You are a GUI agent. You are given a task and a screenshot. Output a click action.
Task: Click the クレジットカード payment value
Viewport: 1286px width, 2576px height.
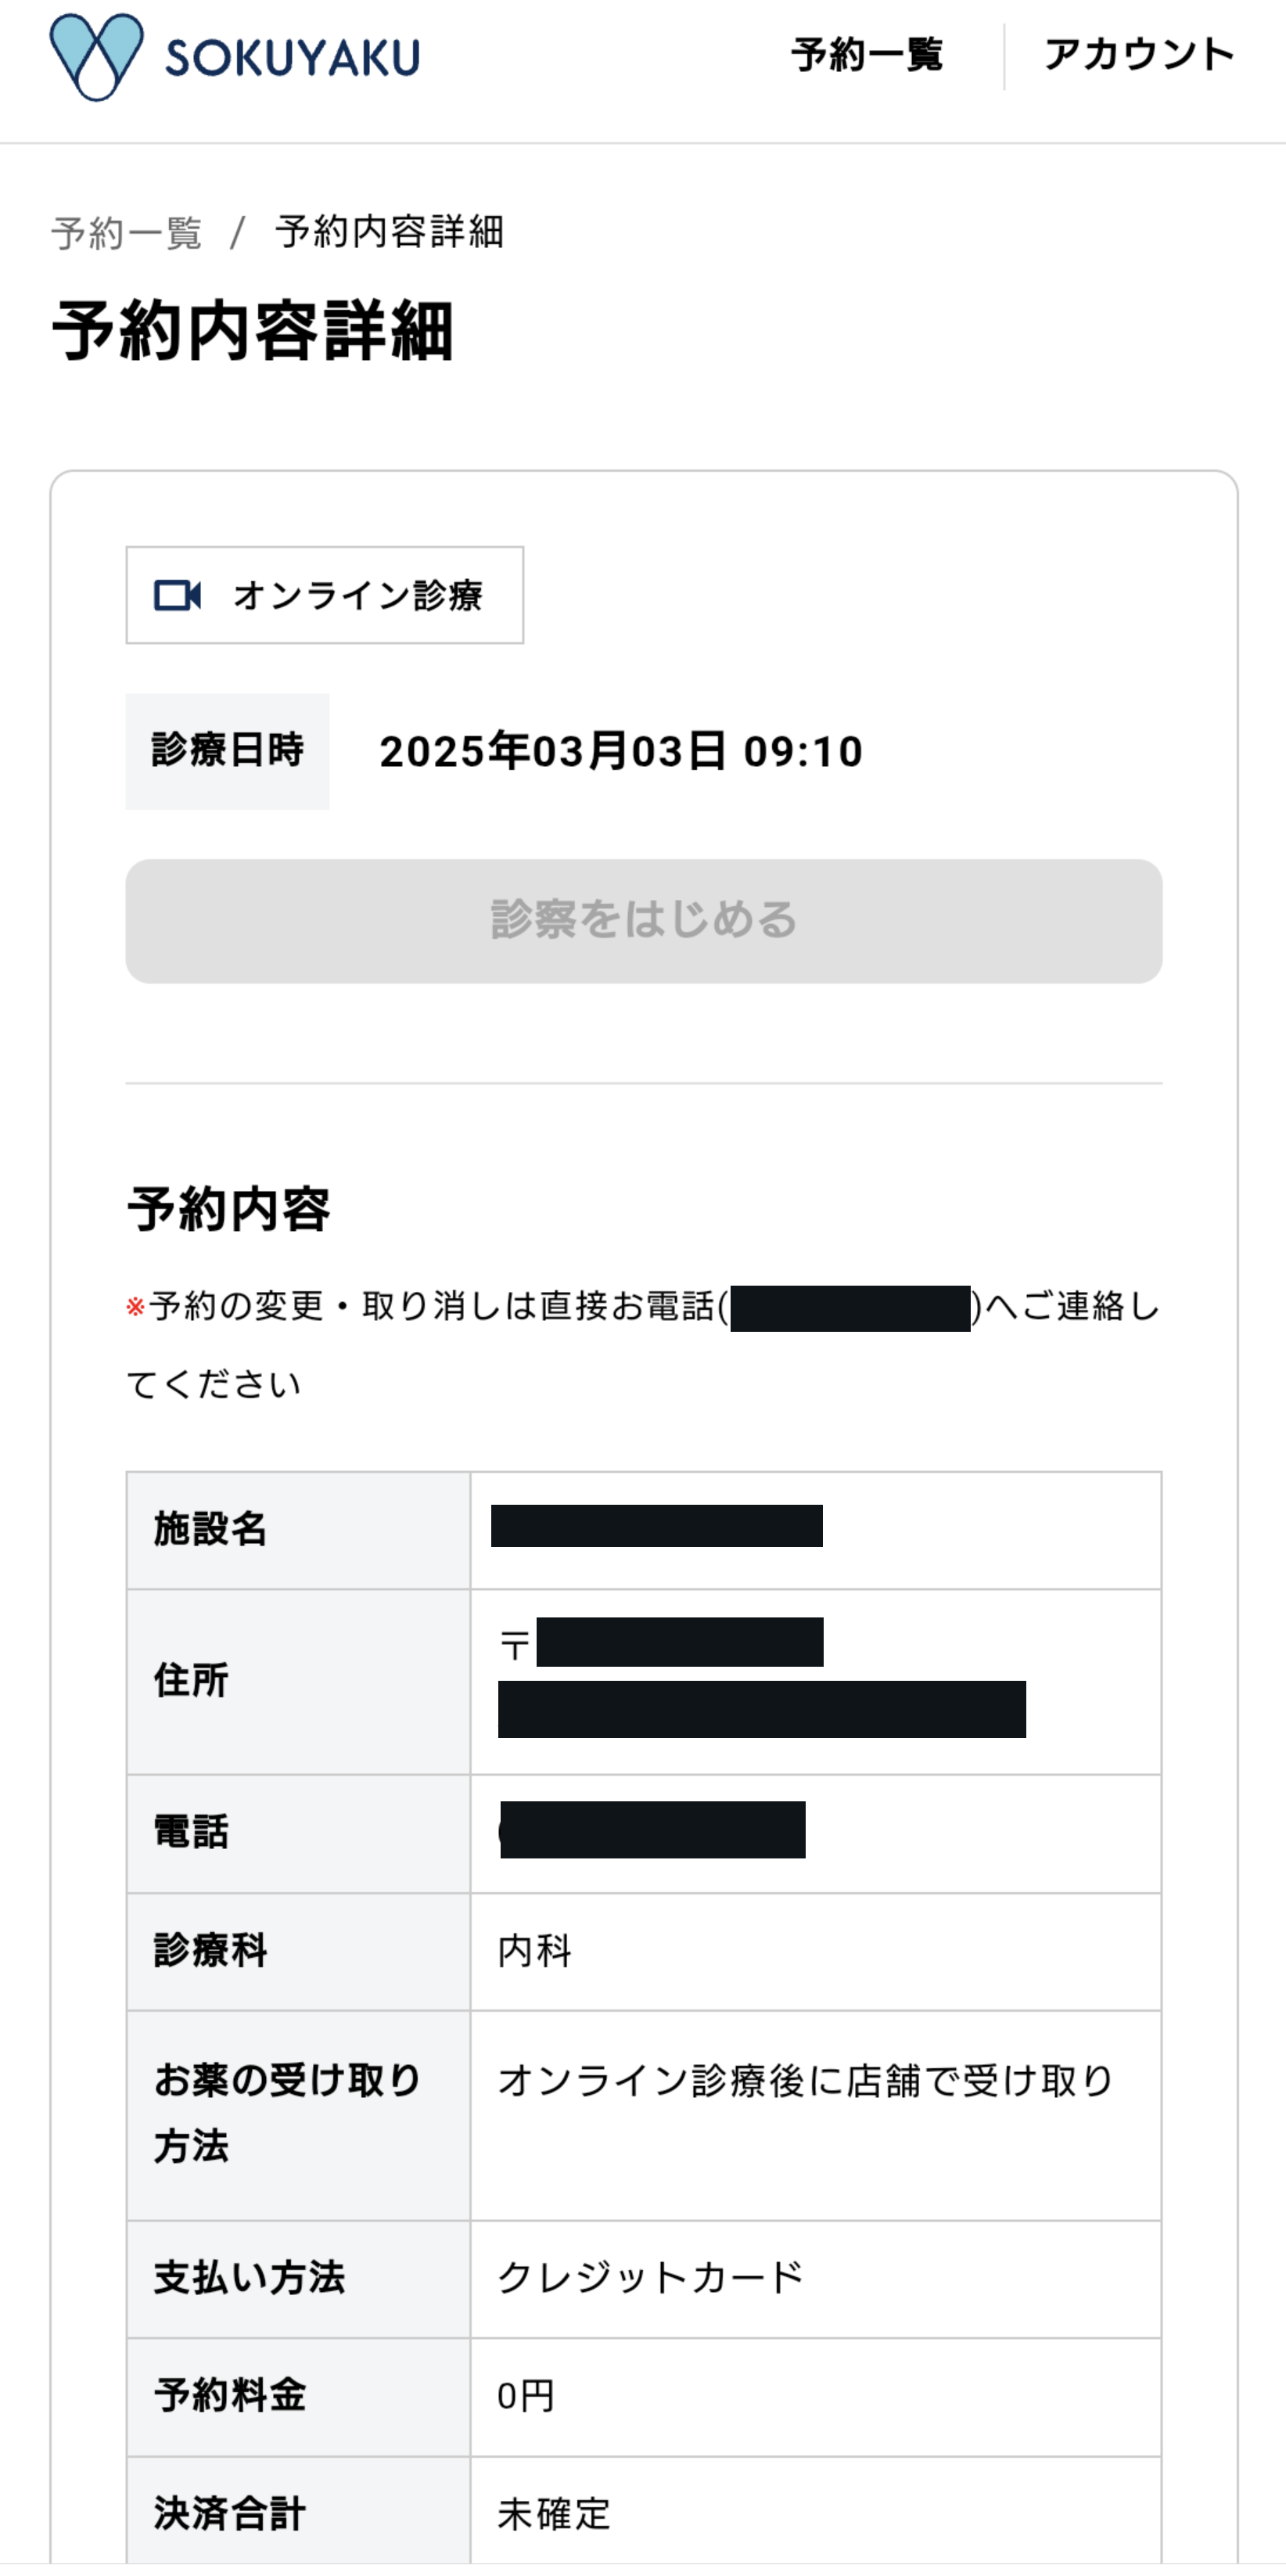pos(651,2278)
